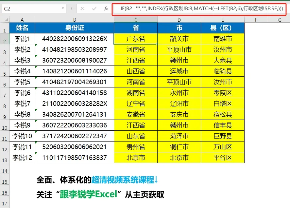Select cell containing 菏泽市
290x208 pixels.
(179, 136)
